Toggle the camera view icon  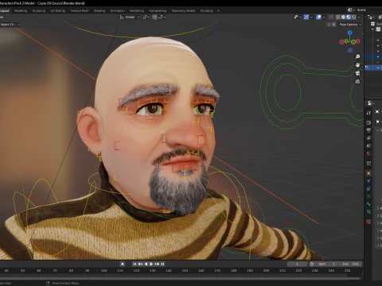(357, 73)
